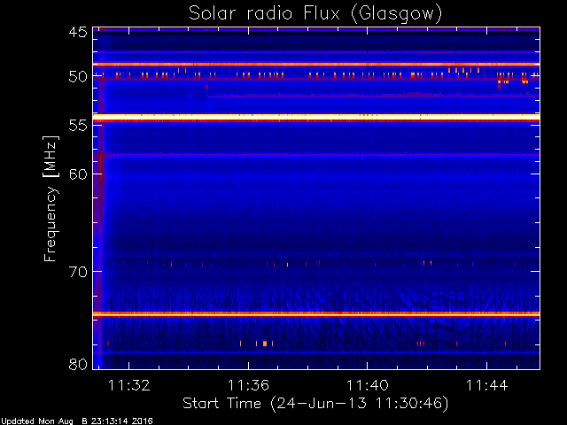Click the bright white band just above 55 MHz
This screenshot has width=567, height=425.
316,117
